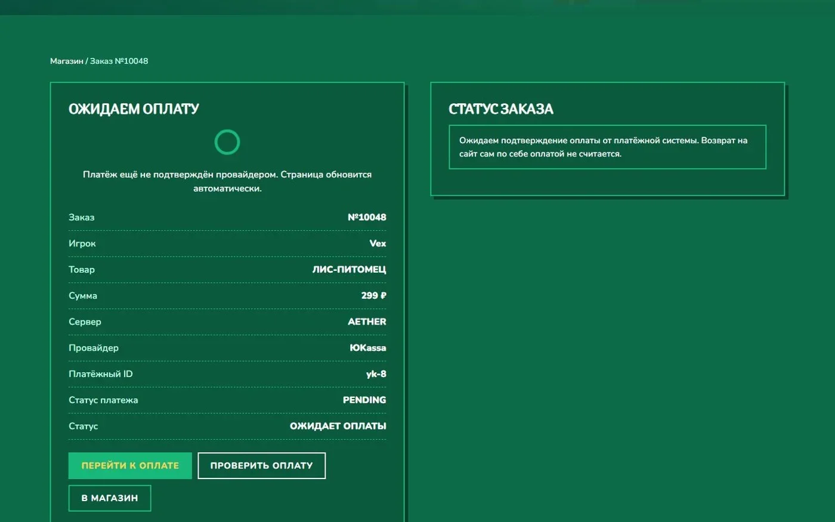Select the order number №10048 value
Image resolution: width=835 pixels, height=522 pixels.
(x=367, y=217)
